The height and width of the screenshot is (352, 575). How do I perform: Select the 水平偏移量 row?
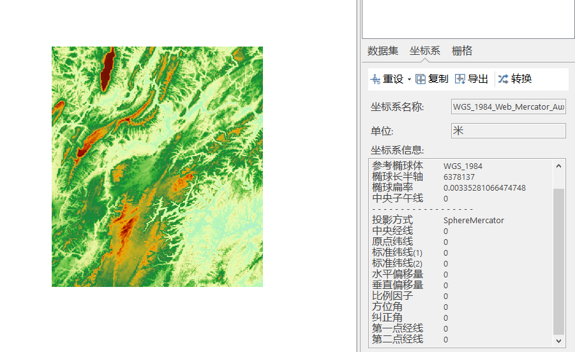coord(461,275)
